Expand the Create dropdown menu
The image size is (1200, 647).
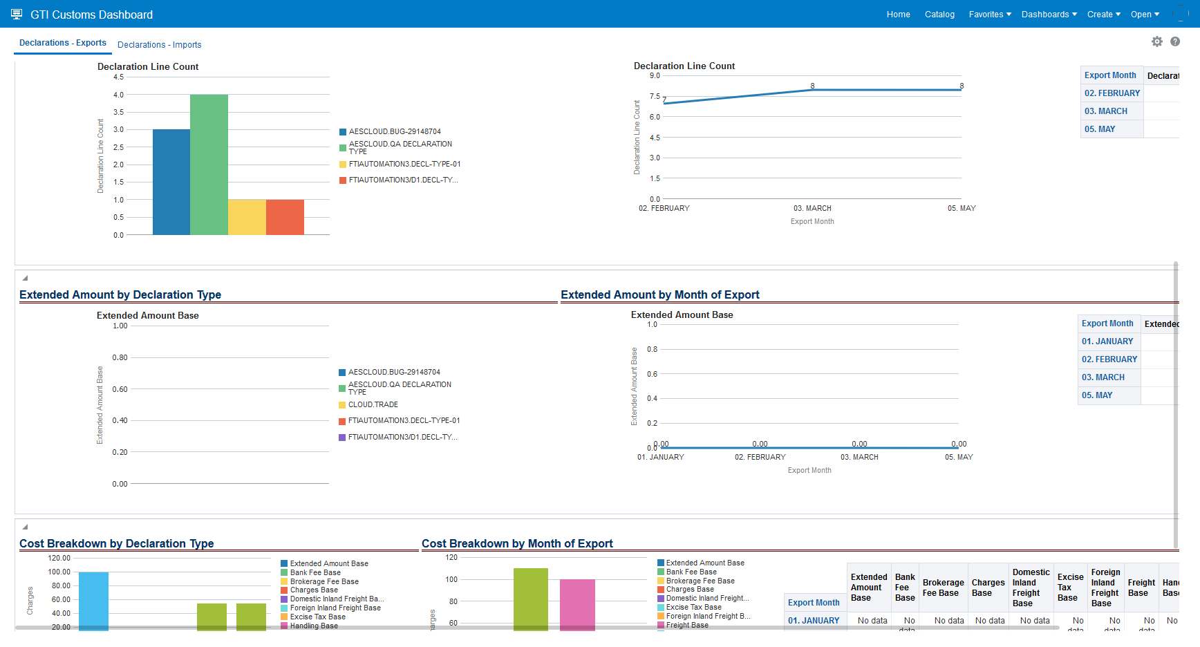(x=1104, y=15)
